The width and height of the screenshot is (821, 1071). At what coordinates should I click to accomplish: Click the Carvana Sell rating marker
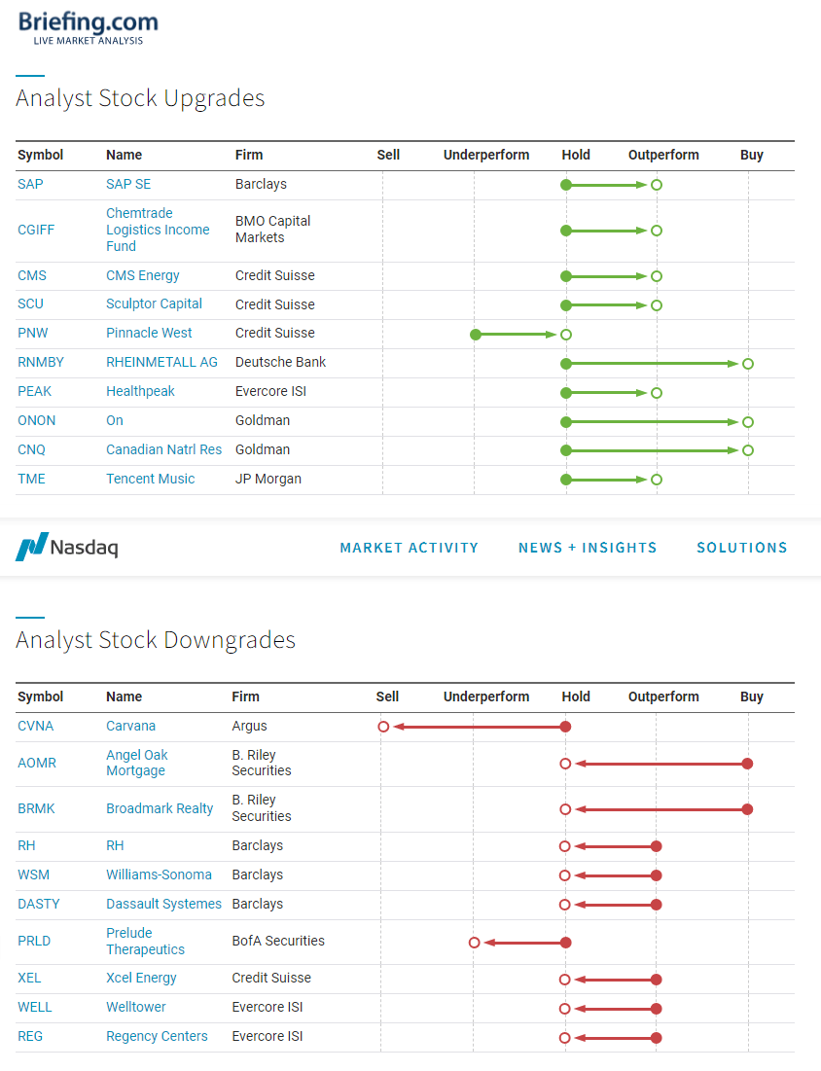pyautogui.click(x=384, y=727)
